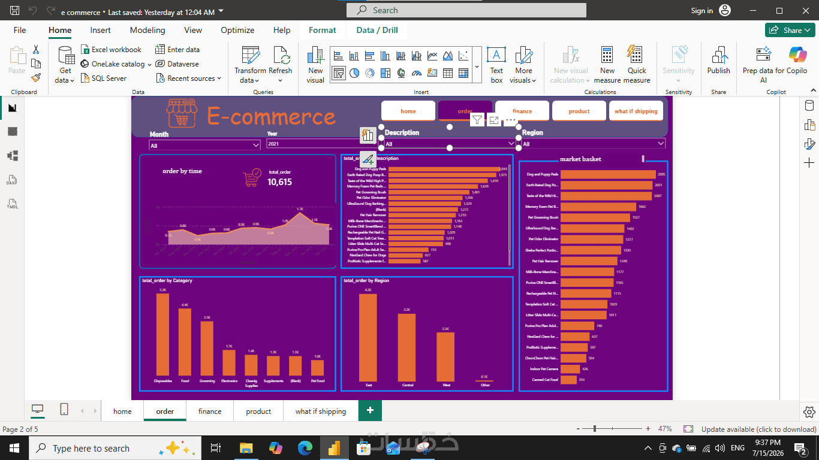The width and height of the screenshot is (819, 460).
Task: Open the Focus mode icon on the slicer
Action: coord(493,120)
